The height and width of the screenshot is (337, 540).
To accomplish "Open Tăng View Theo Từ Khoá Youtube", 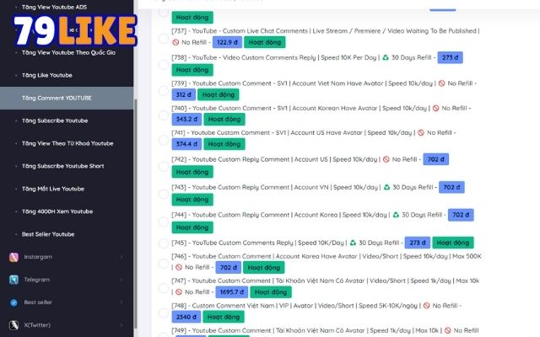I will (67, 143).
